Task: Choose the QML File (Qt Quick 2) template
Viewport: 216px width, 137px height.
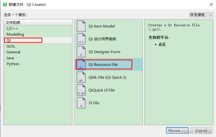Action: pyautogui.click(x=108, y=77)
